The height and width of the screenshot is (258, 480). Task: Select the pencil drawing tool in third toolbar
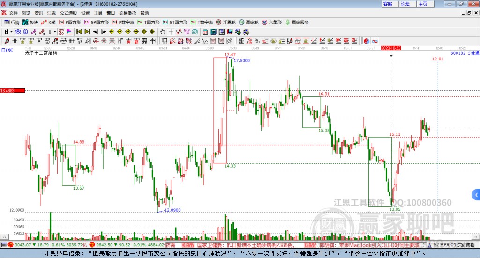point(7,41)
